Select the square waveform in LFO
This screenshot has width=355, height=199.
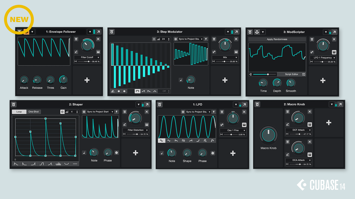coord(183,141)
